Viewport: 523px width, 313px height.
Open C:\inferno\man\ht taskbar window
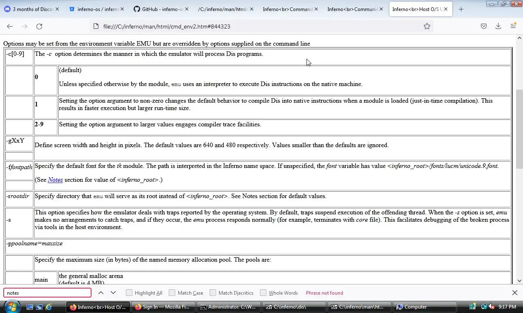(x=359, y=307)
